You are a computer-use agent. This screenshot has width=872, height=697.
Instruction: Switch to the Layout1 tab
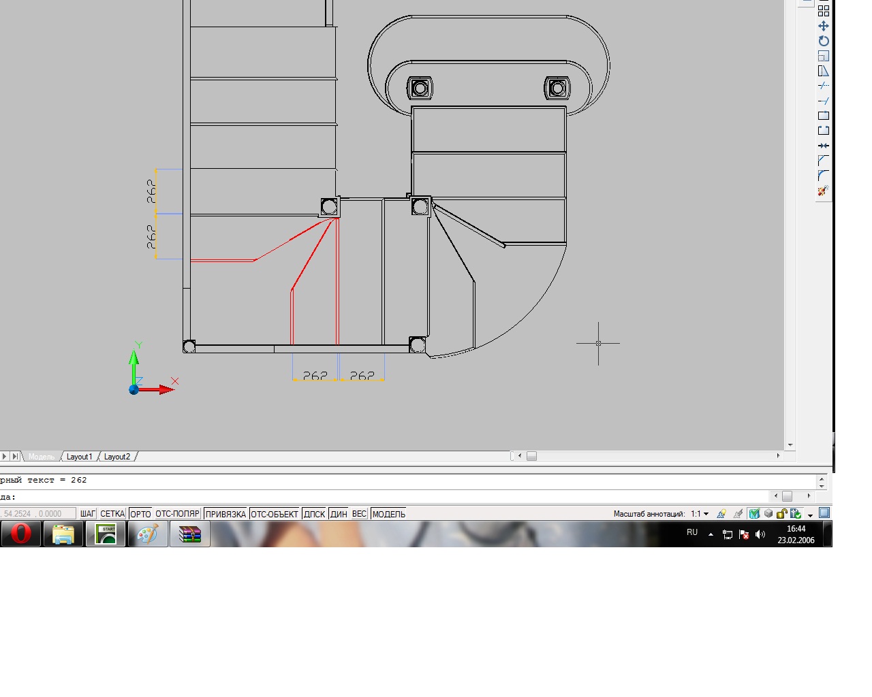pyautogui.click(x=79, y=457)
